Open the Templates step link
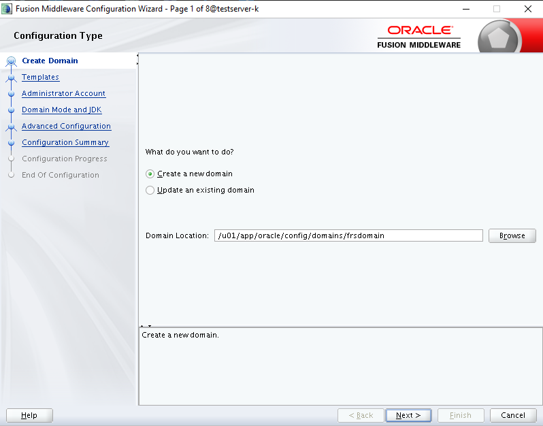Viewport: 543px width, 426px height. [41, 77]
